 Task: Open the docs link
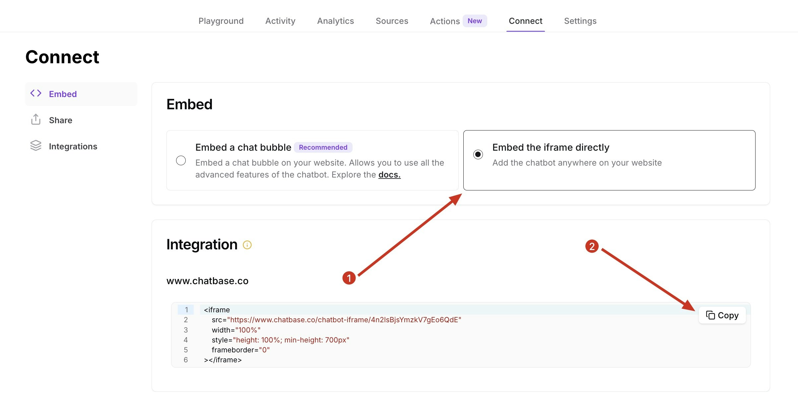(x=389, y=175)
